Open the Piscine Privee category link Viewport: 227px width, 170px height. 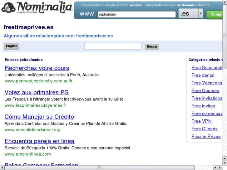206,136
